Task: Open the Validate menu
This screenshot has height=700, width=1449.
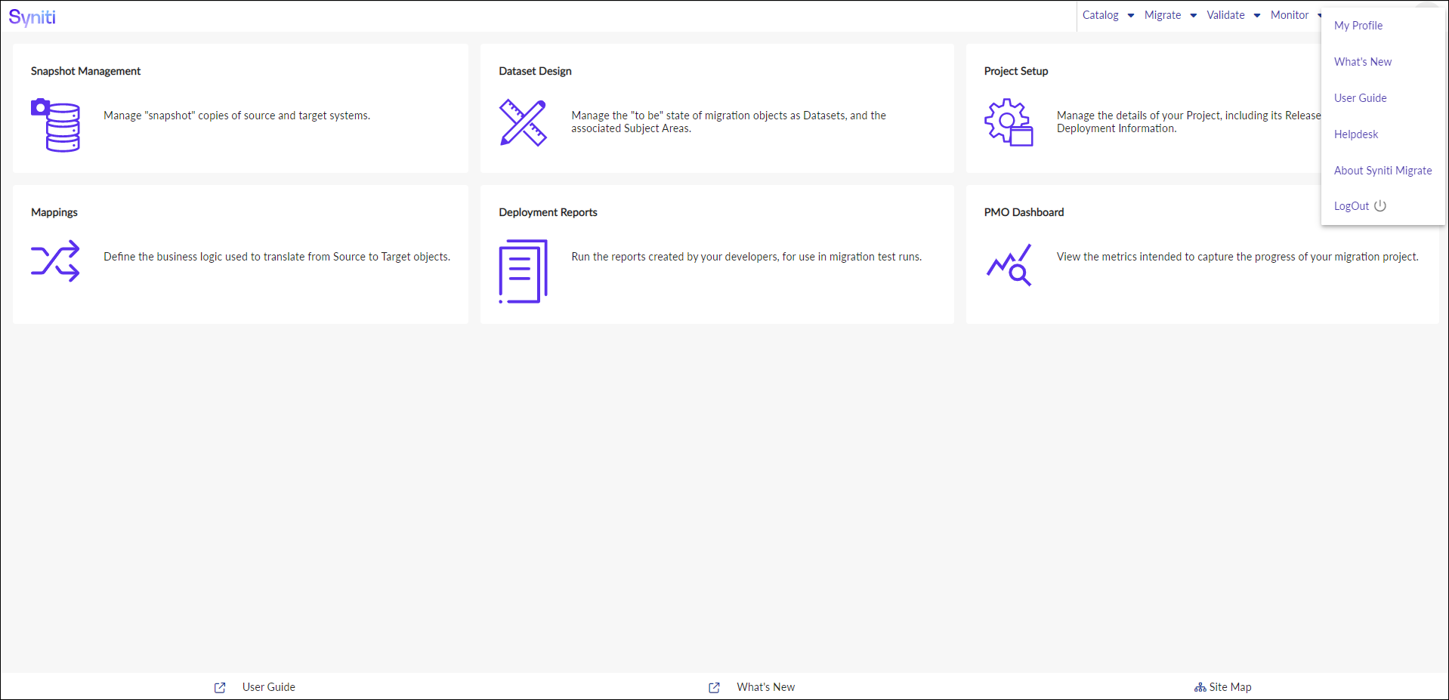Action: pos(1225,15)
